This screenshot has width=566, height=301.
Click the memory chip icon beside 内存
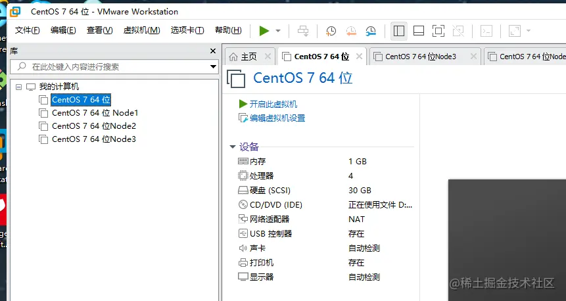[x=243, y=161]
